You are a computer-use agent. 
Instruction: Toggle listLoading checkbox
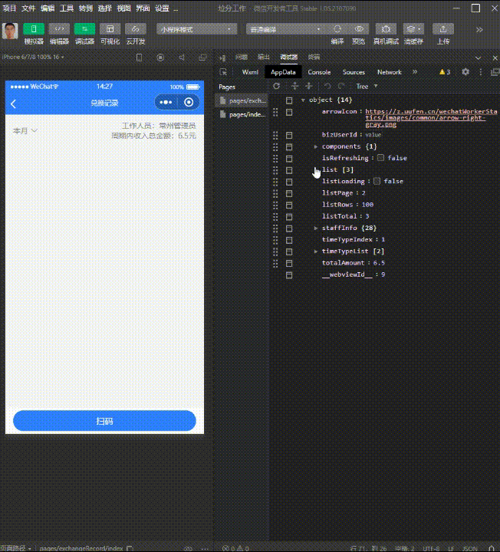tap(377, 181)
